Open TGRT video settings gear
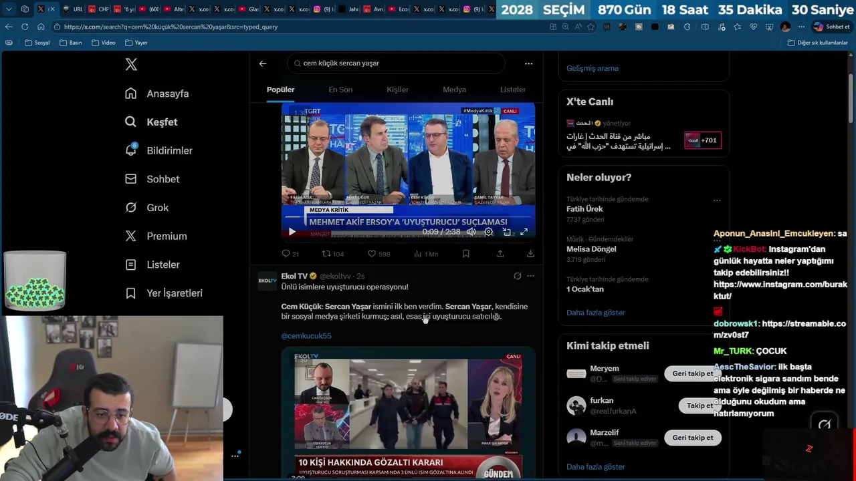 pos(489,232)
